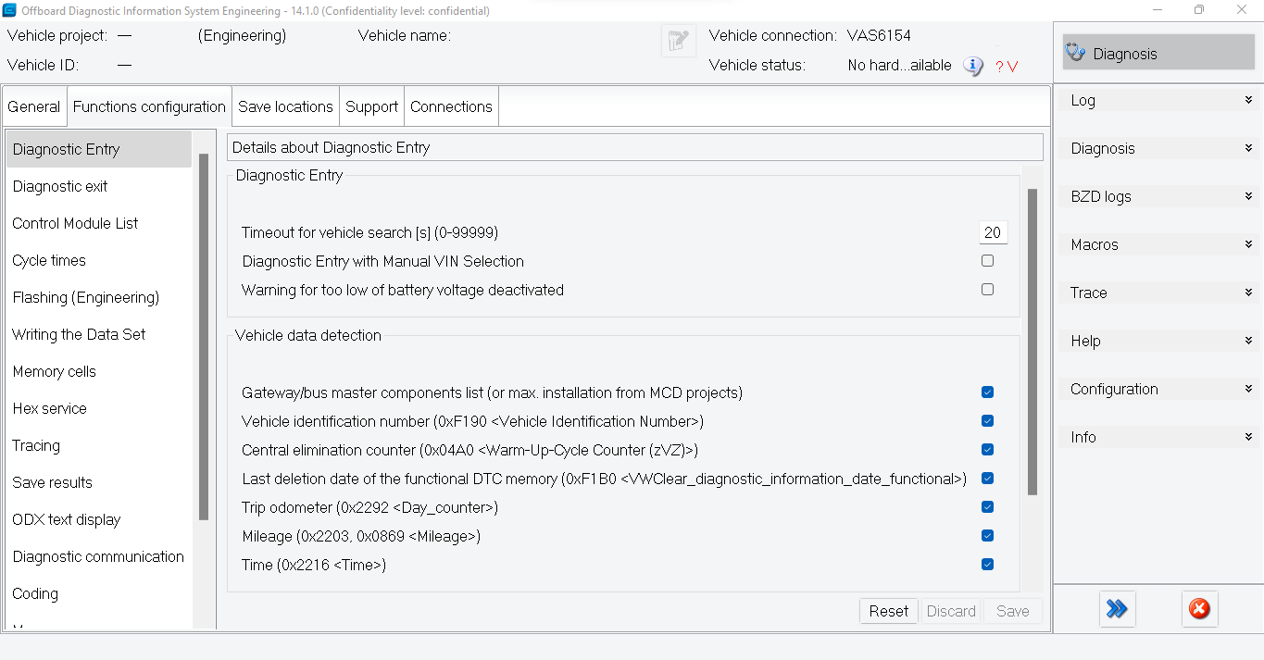1264x660 pixels.
Task: Select the Timeout for vehicle search field
Action: (993, 231)
